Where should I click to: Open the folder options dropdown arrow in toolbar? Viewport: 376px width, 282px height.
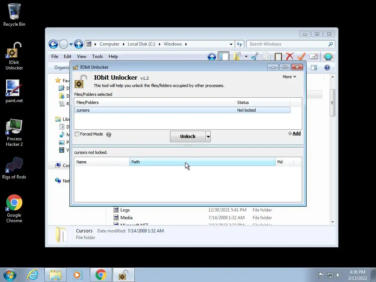pyautogui.click(x=246, y=57)
